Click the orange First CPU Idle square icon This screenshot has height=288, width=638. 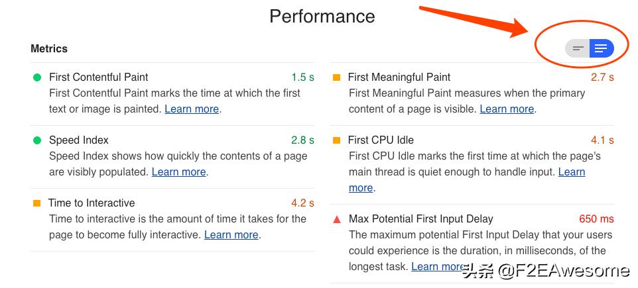336,140
